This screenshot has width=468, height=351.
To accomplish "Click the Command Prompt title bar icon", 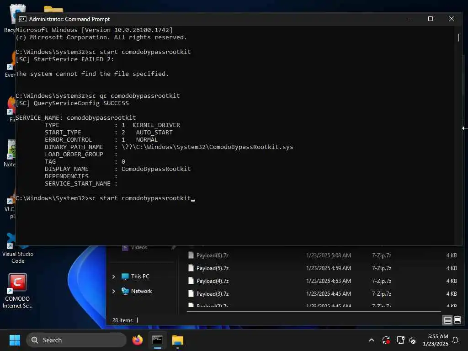I will click(23, 19).
